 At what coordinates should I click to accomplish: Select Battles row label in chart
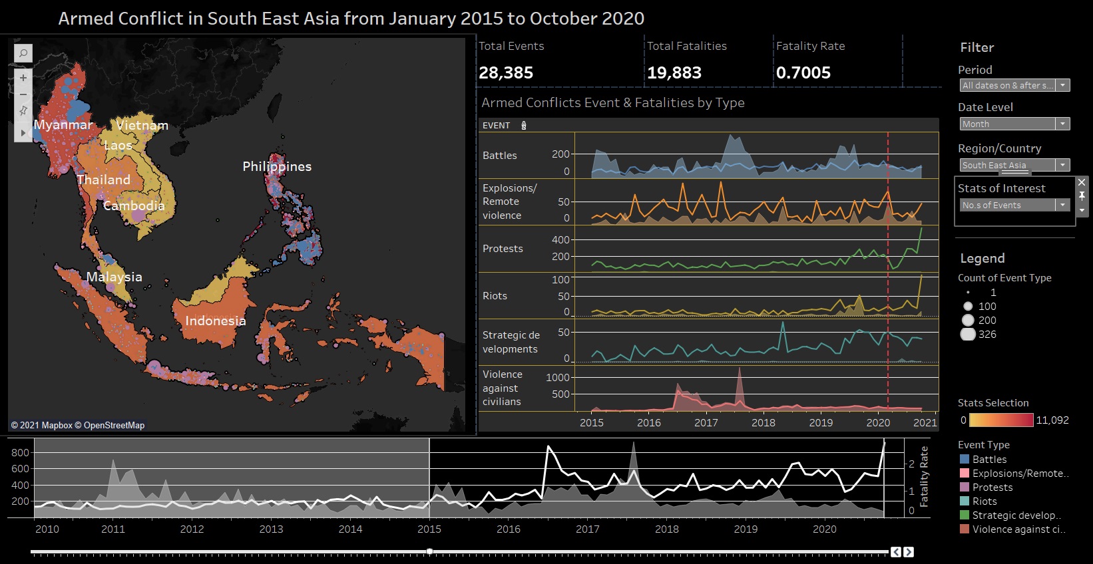500,155
